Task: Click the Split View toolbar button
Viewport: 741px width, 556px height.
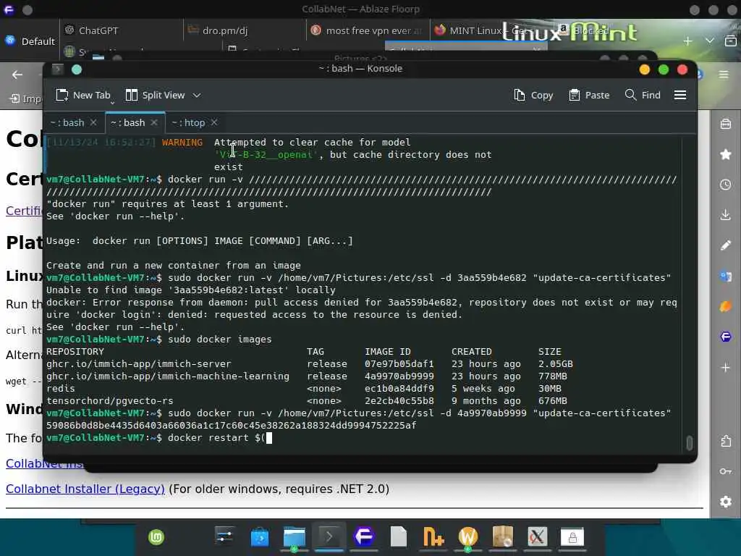Action: 155,95
